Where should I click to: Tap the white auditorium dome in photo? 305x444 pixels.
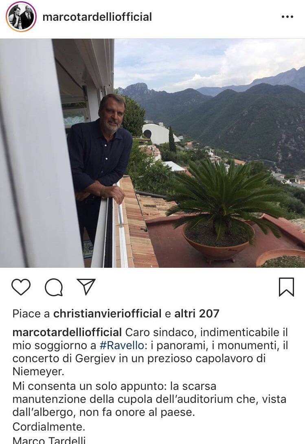(160, 134)
